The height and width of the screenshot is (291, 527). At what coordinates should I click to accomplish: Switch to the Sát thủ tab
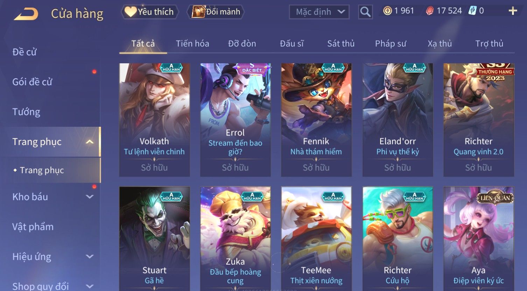341,44
